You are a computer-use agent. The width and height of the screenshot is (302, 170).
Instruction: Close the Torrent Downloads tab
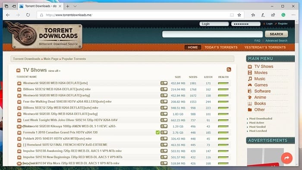coord(60,6)
